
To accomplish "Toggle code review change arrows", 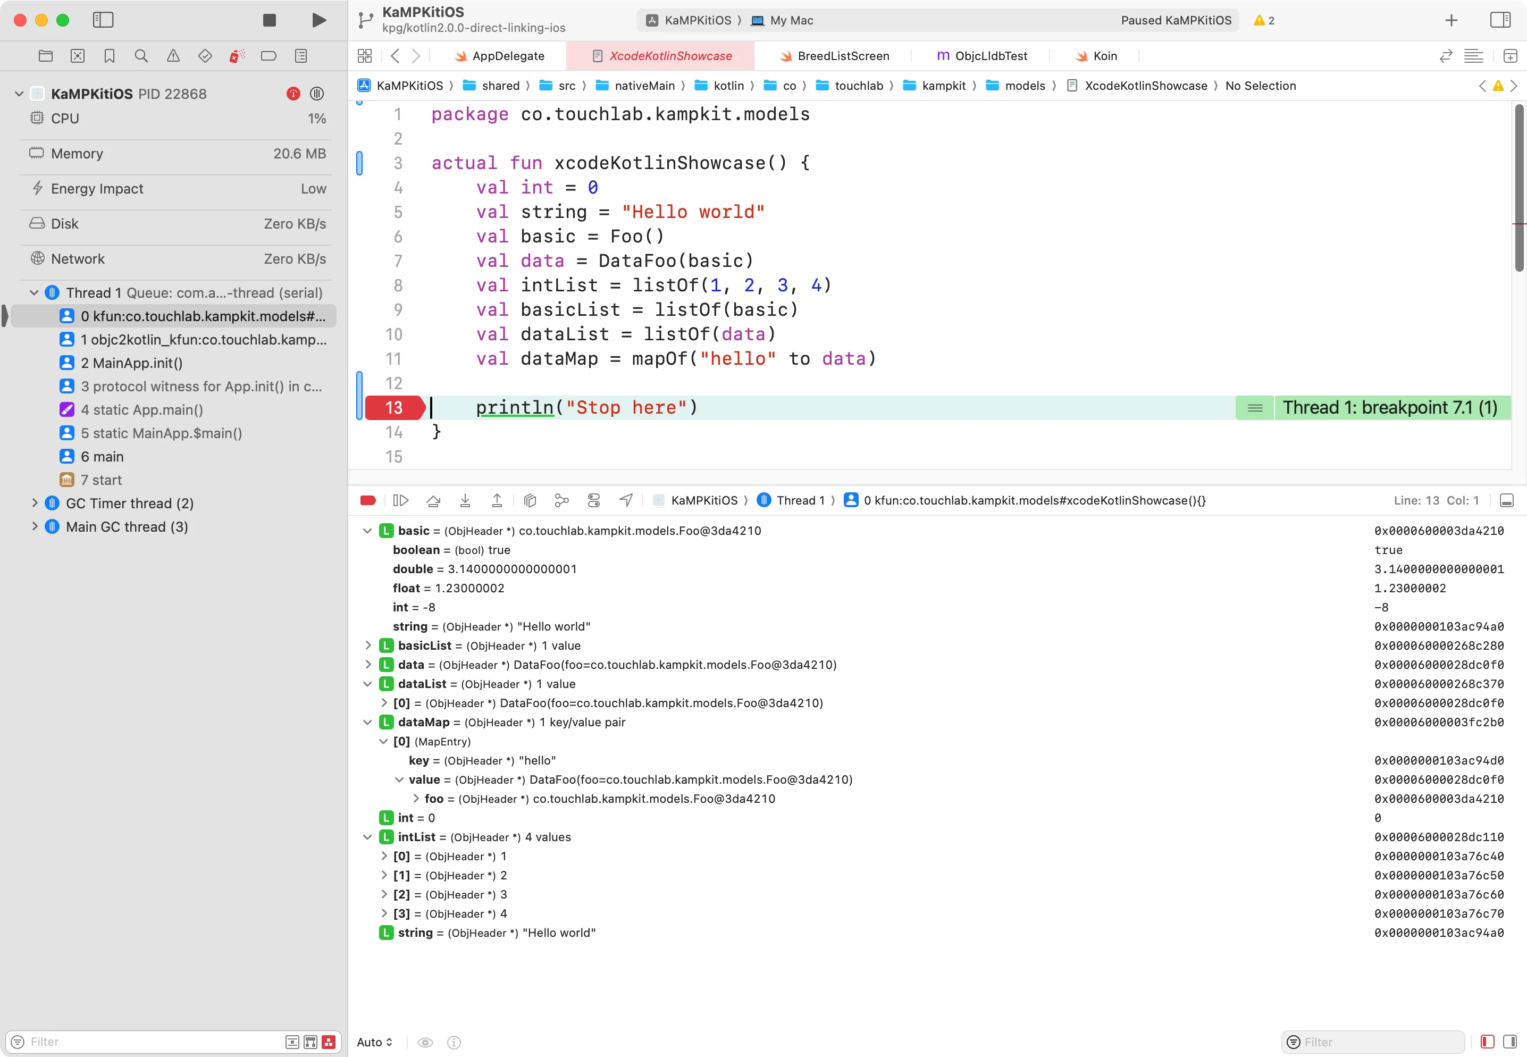I will tap(1446, 56).
